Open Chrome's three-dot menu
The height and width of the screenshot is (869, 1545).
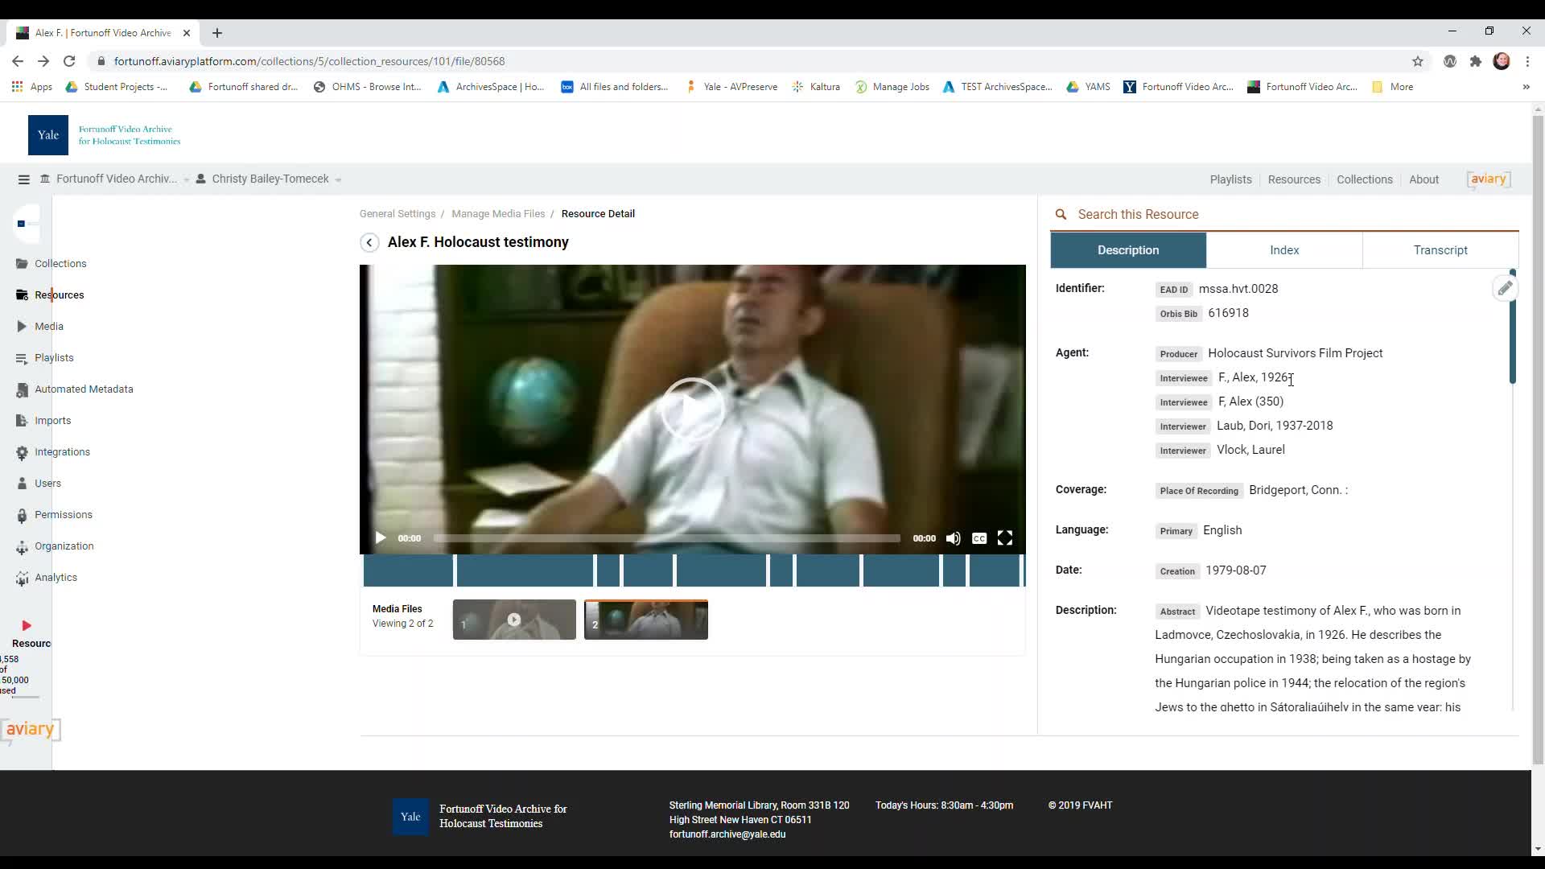coord(1528,61)
